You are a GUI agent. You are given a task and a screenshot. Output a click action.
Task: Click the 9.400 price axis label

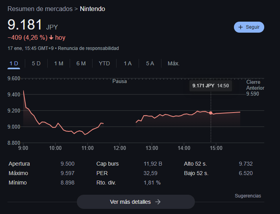pos(14,94)
